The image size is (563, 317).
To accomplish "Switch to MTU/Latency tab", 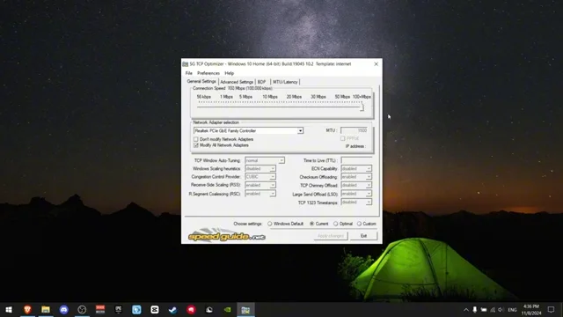I will tap(285, 82).
